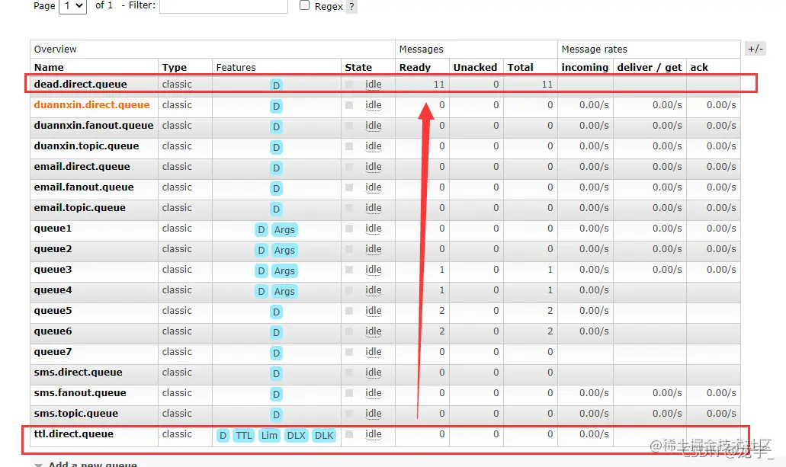The height and width of the screenshot is (467, 786).
Task: Open duannxin.direct.queue details
Action: [x=91, y=104]
